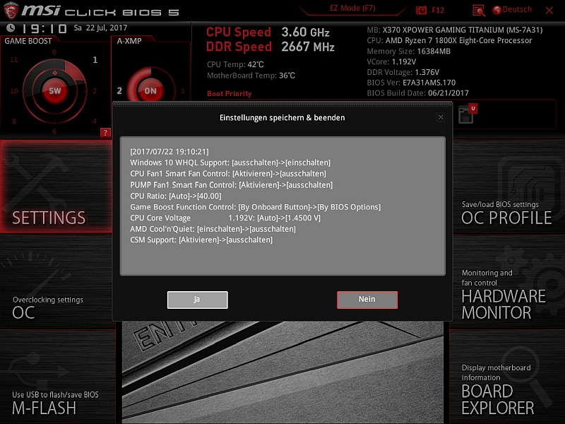
Task: Toggle the A-XMP ON knob
Action: click(150, 90)
